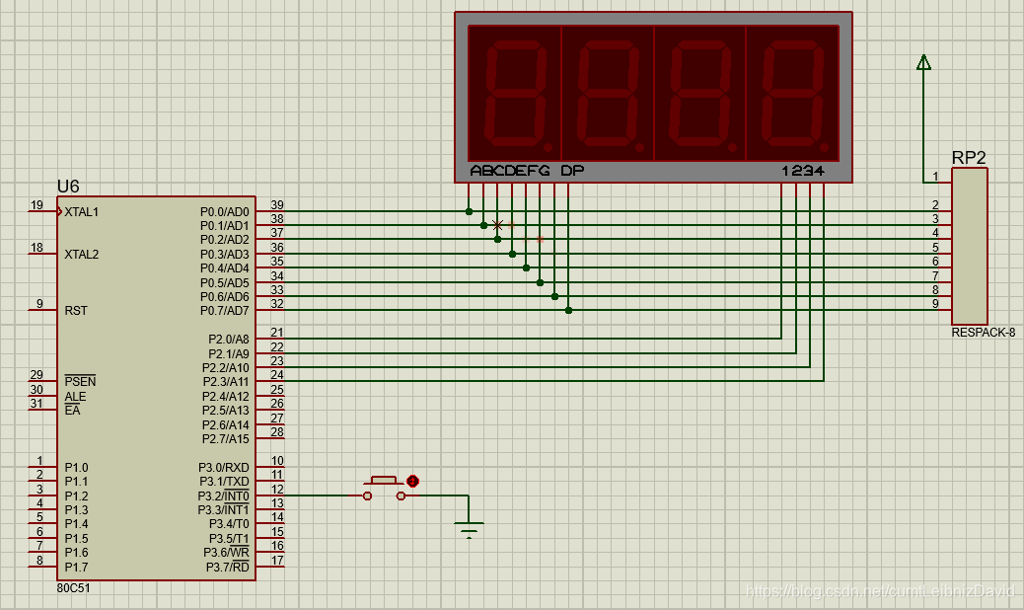The image size is (1024, 610).
Task: Click the RST pin label on U6
Action: coord(76,310)
